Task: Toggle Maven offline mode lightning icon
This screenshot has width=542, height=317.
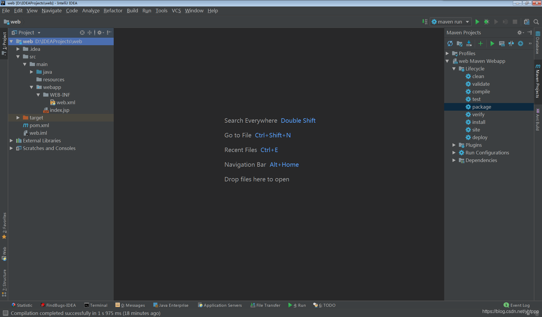Action: click(x=521, y=43)
